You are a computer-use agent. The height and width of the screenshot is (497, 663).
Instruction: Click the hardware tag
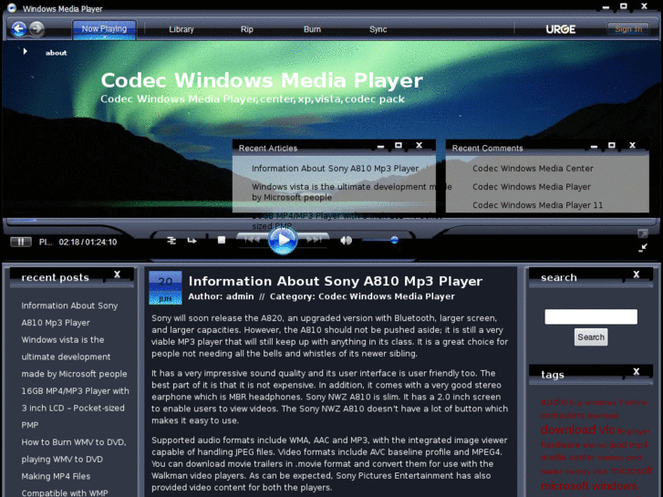(x=560, y=444)
